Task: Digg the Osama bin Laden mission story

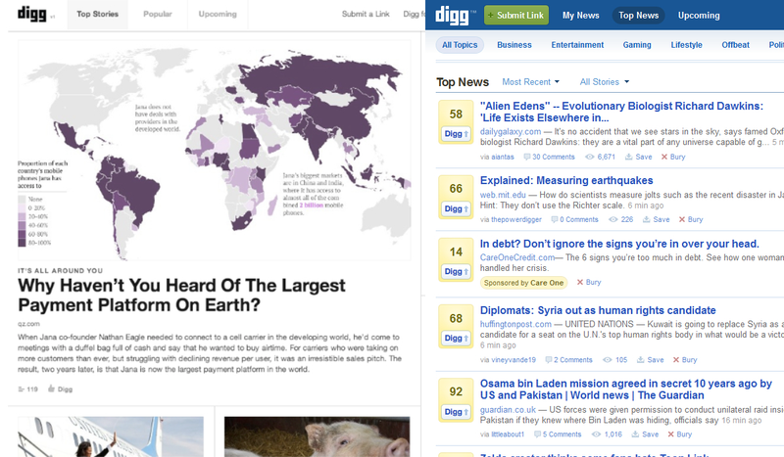Action: (x=456, y=412)
